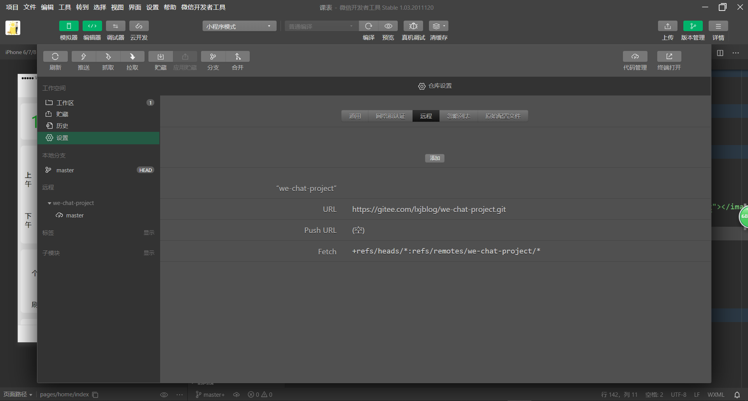Viewport: 748px width, 401px height.
Task: Click the 推送 push icon
Action: click(83, 56)
